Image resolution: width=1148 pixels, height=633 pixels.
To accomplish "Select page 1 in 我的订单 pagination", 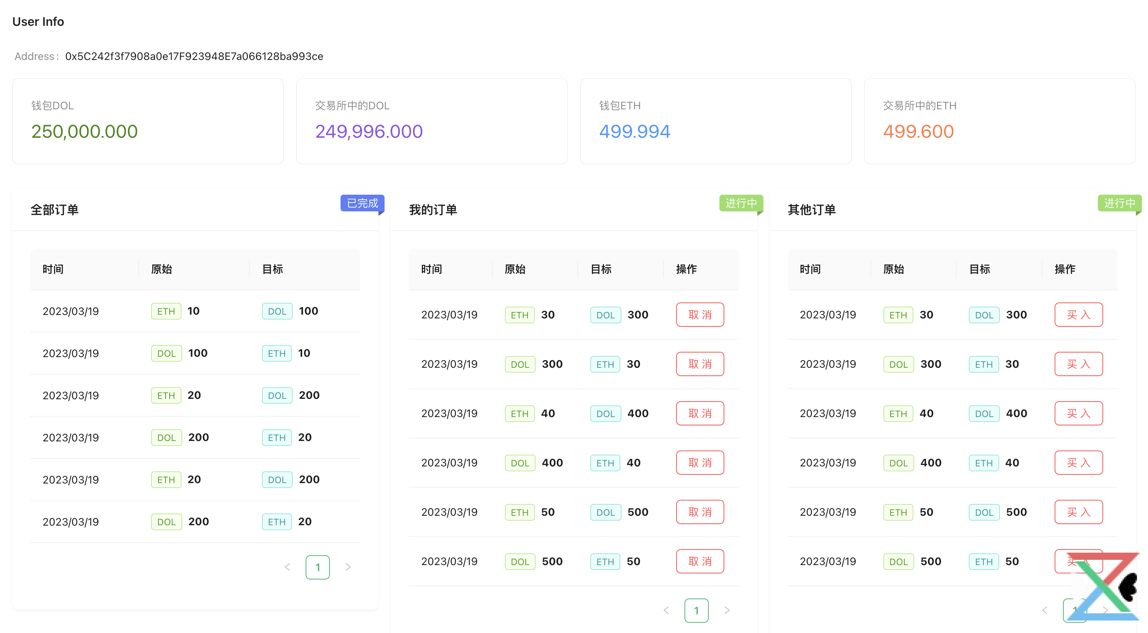I will tap(696, 610).
